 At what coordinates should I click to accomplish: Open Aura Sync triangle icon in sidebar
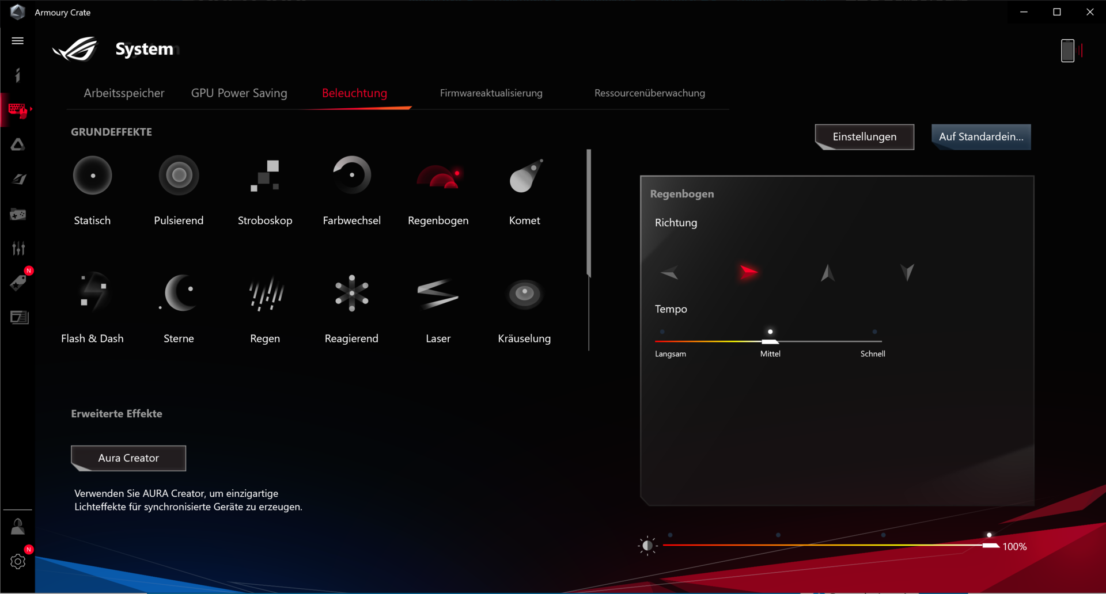coord(18,144)
